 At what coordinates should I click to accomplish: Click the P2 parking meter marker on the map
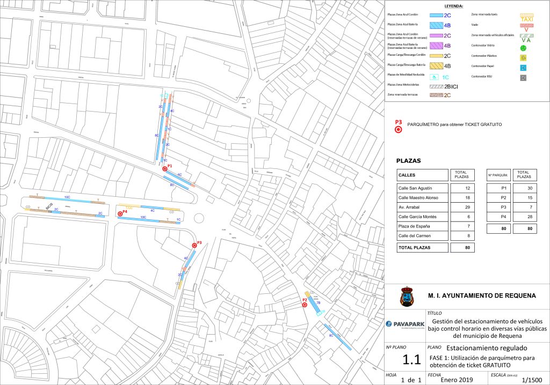305,304
